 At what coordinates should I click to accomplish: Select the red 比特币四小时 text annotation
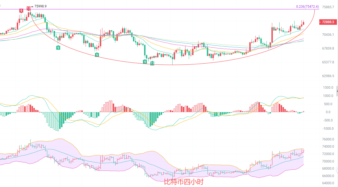(x=184, y=182)
